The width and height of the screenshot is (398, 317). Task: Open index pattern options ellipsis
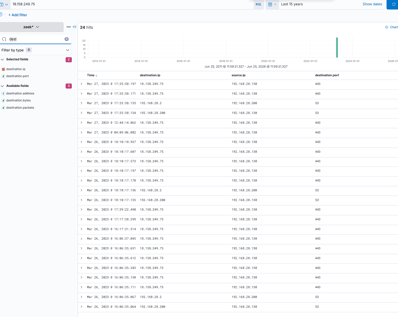coord(69,27)
